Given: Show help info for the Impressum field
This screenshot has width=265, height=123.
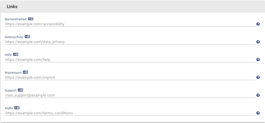Looking at the screenshot, I should (258, 77).
